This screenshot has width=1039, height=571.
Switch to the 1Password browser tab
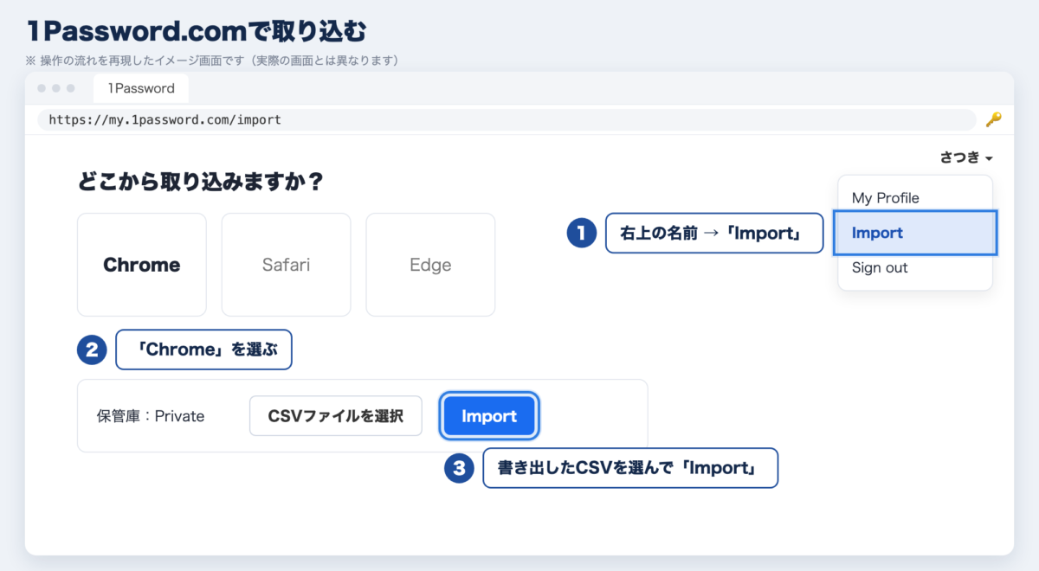(141, 88)
